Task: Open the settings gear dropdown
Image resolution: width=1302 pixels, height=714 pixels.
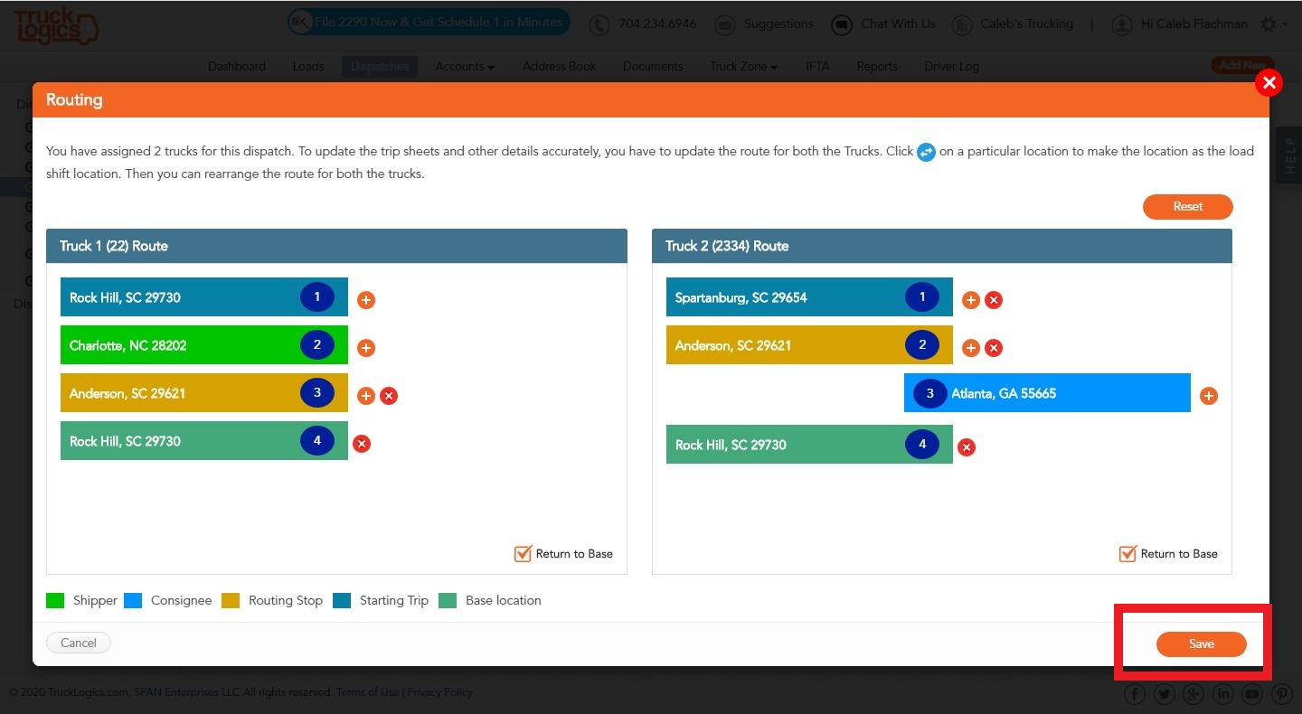Action: tap(1273, 24)
